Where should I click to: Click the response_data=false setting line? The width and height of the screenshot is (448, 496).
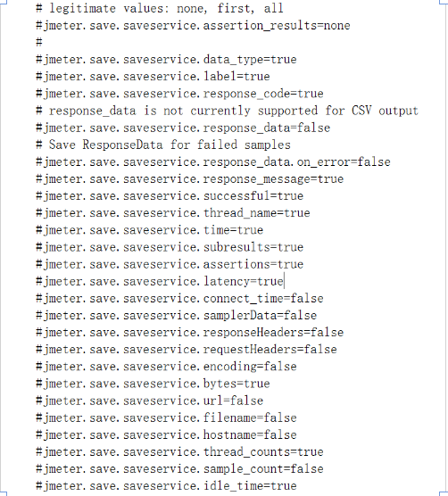click(183, 128)
